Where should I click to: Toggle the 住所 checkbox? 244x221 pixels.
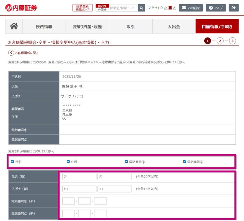pyautogui.click(x=68, y=161)
